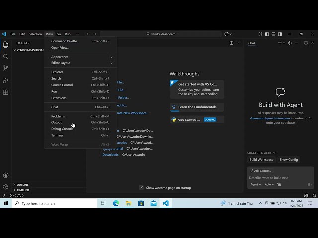318x238 pixels.
Task: Click the vendor-dashboard search box
Action: [x=160, y=34]
